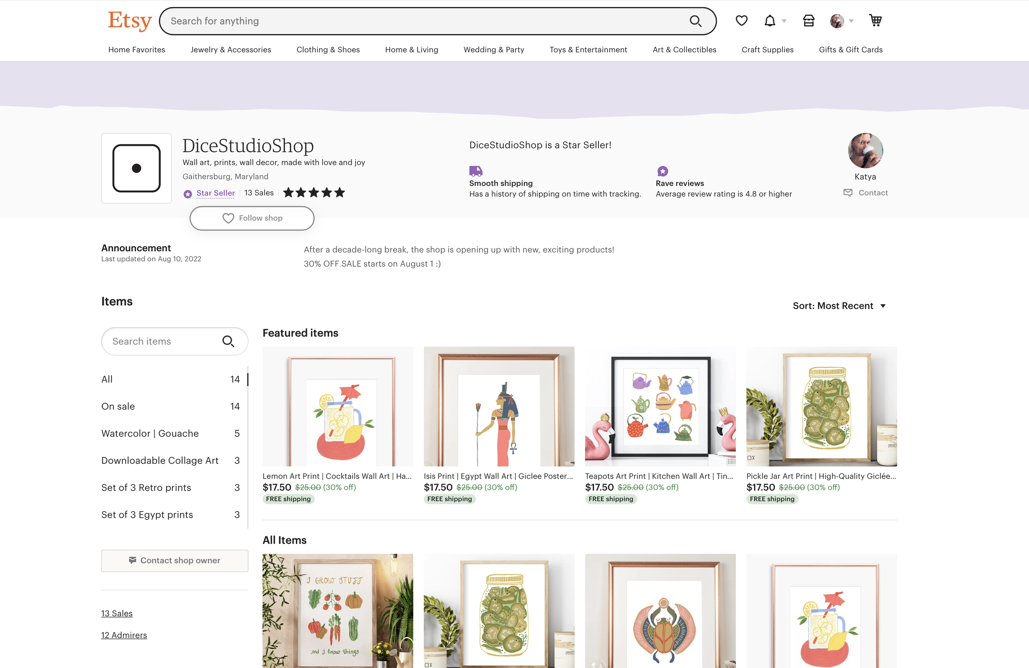Open featured Pickle Jar Art Print thumbnail
Viewport: 1029px width, 668px height.
[x=822, y=406]
